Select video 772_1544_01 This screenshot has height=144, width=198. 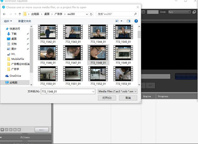(98, 34)
